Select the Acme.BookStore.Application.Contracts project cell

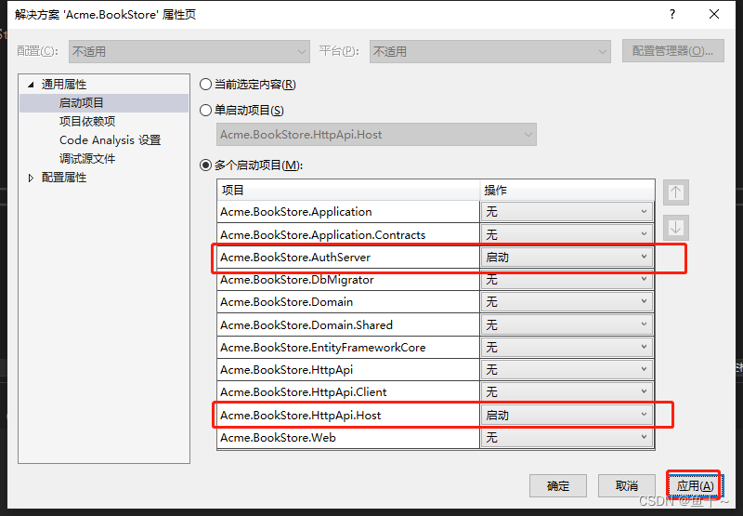348,234
